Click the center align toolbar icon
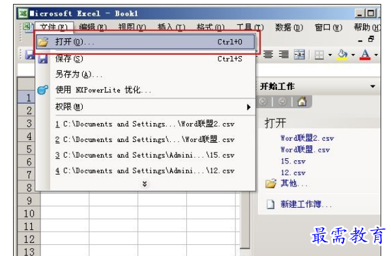 click(268, 54)
